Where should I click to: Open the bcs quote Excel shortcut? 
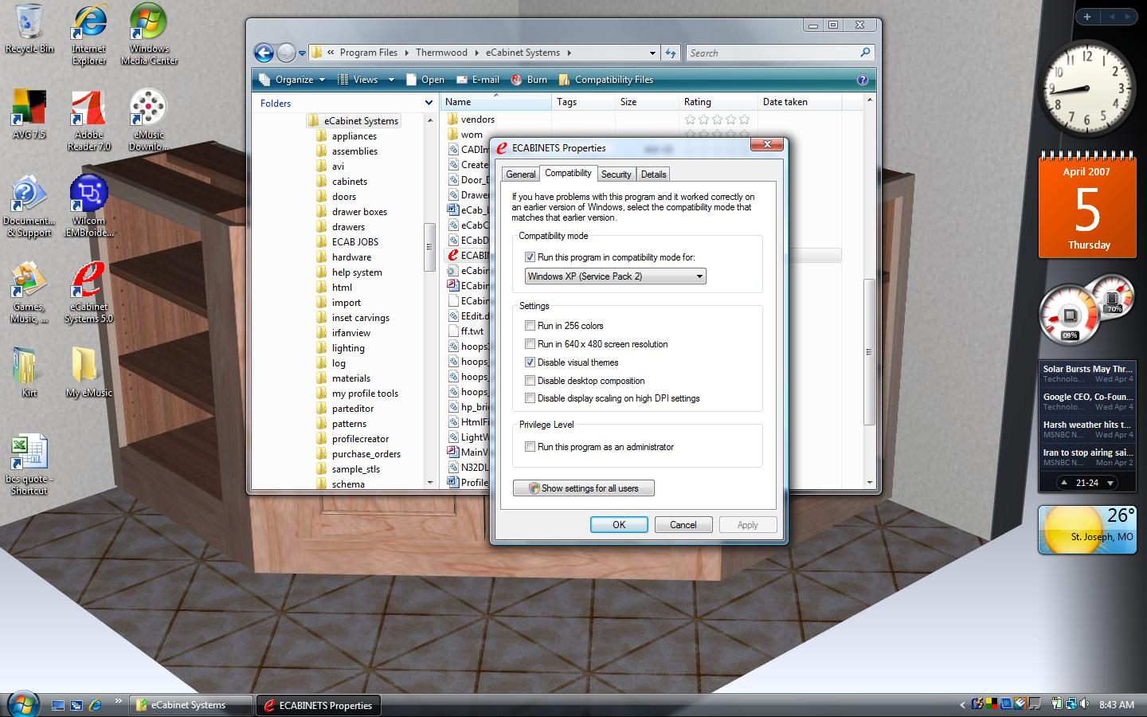pyautogui.click(x=29, y=465)
